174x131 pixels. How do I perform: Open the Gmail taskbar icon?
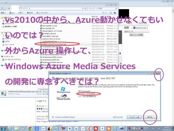(x=43, y=128)
